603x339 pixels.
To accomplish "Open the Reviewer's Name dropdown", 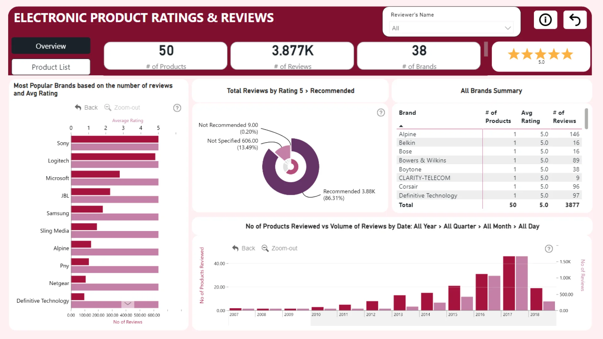I will coord(451,28).
